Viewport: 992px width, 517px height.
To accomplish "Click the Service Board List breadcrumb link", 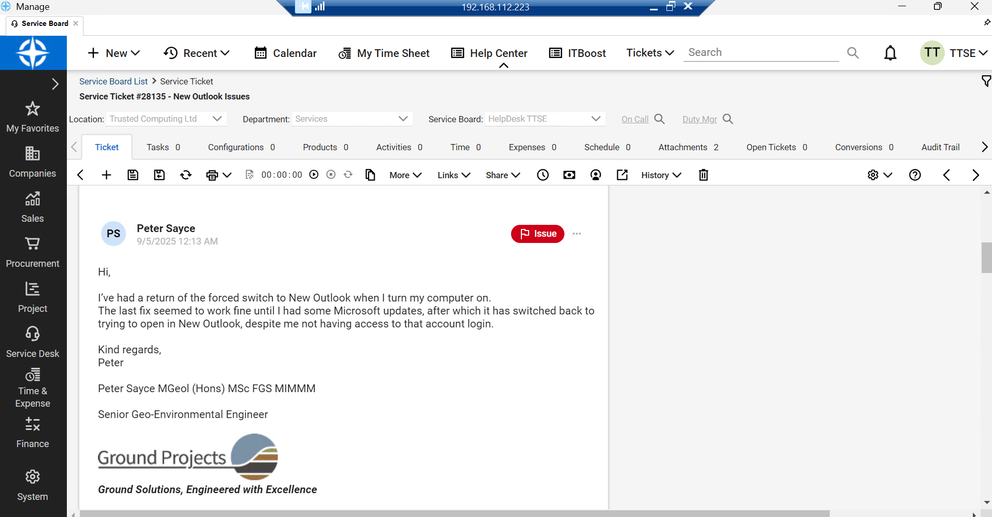I will pos(114,81).
